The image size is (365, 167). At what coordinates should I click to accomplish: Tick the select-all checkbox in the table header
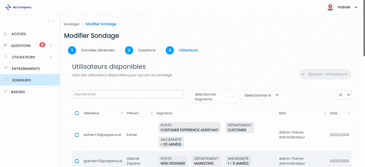77,113
